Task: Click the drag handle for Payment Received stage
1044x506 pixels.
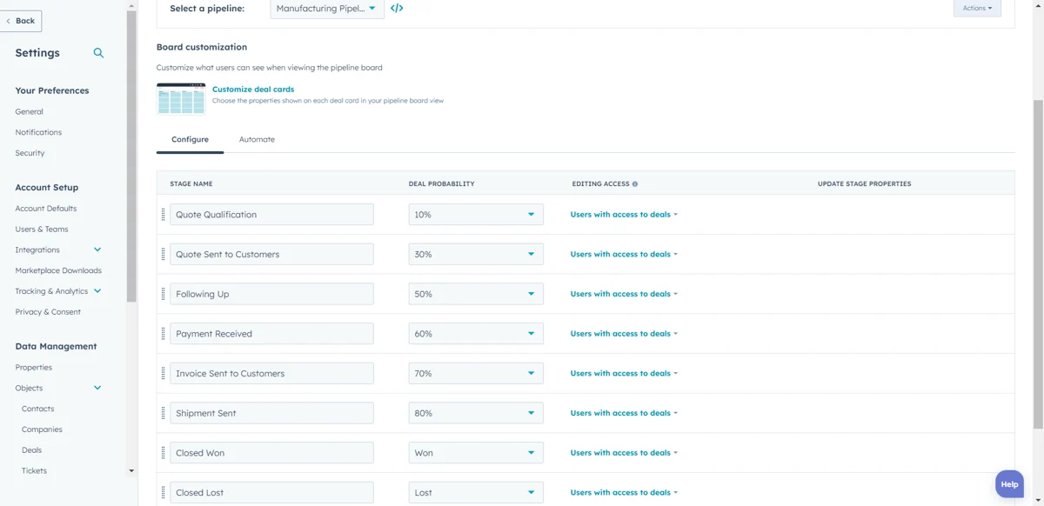Action: click(x=164, y=333)
